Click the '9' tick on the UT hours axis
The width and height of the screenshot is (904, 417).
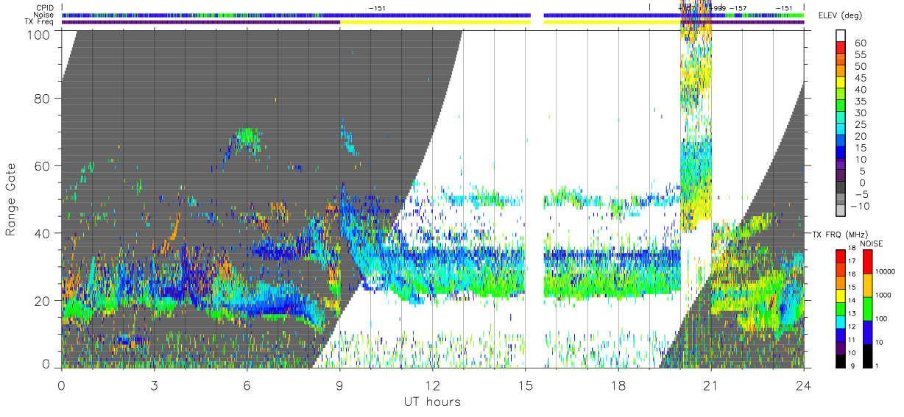click(340, 385)
